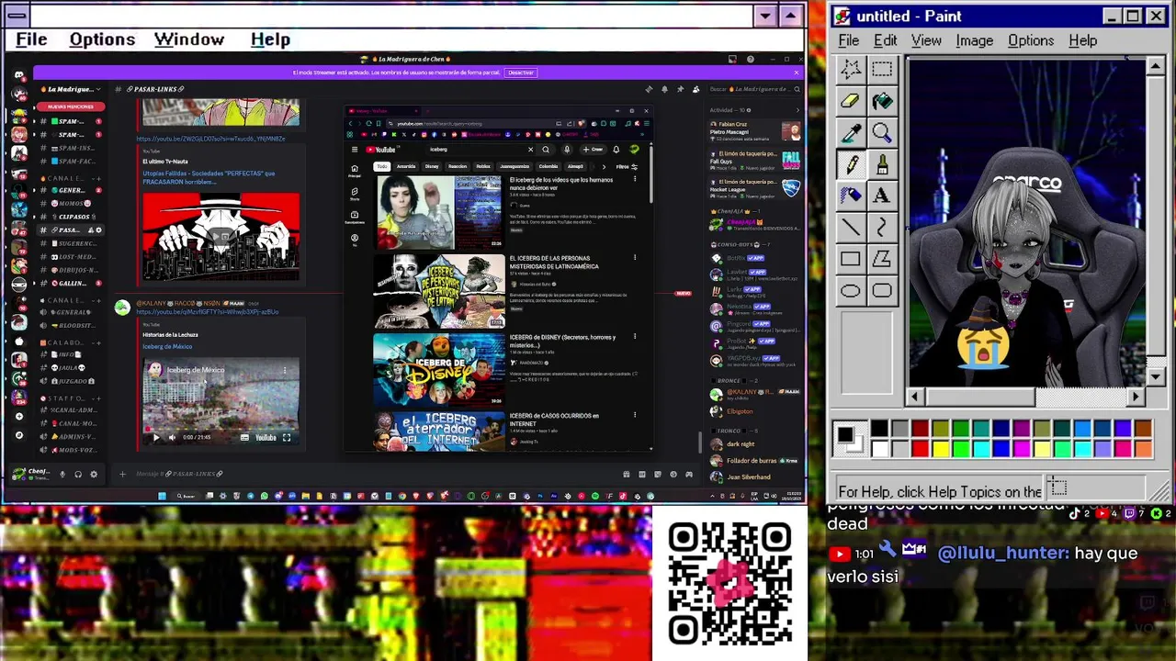Select the Line tool in Paint

coord(850,228)
